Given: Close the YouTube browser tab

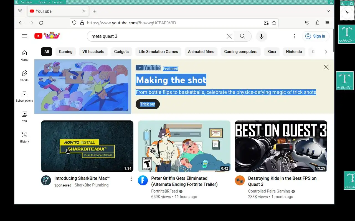Looking at the screenshot, I should tap(84, 11).
